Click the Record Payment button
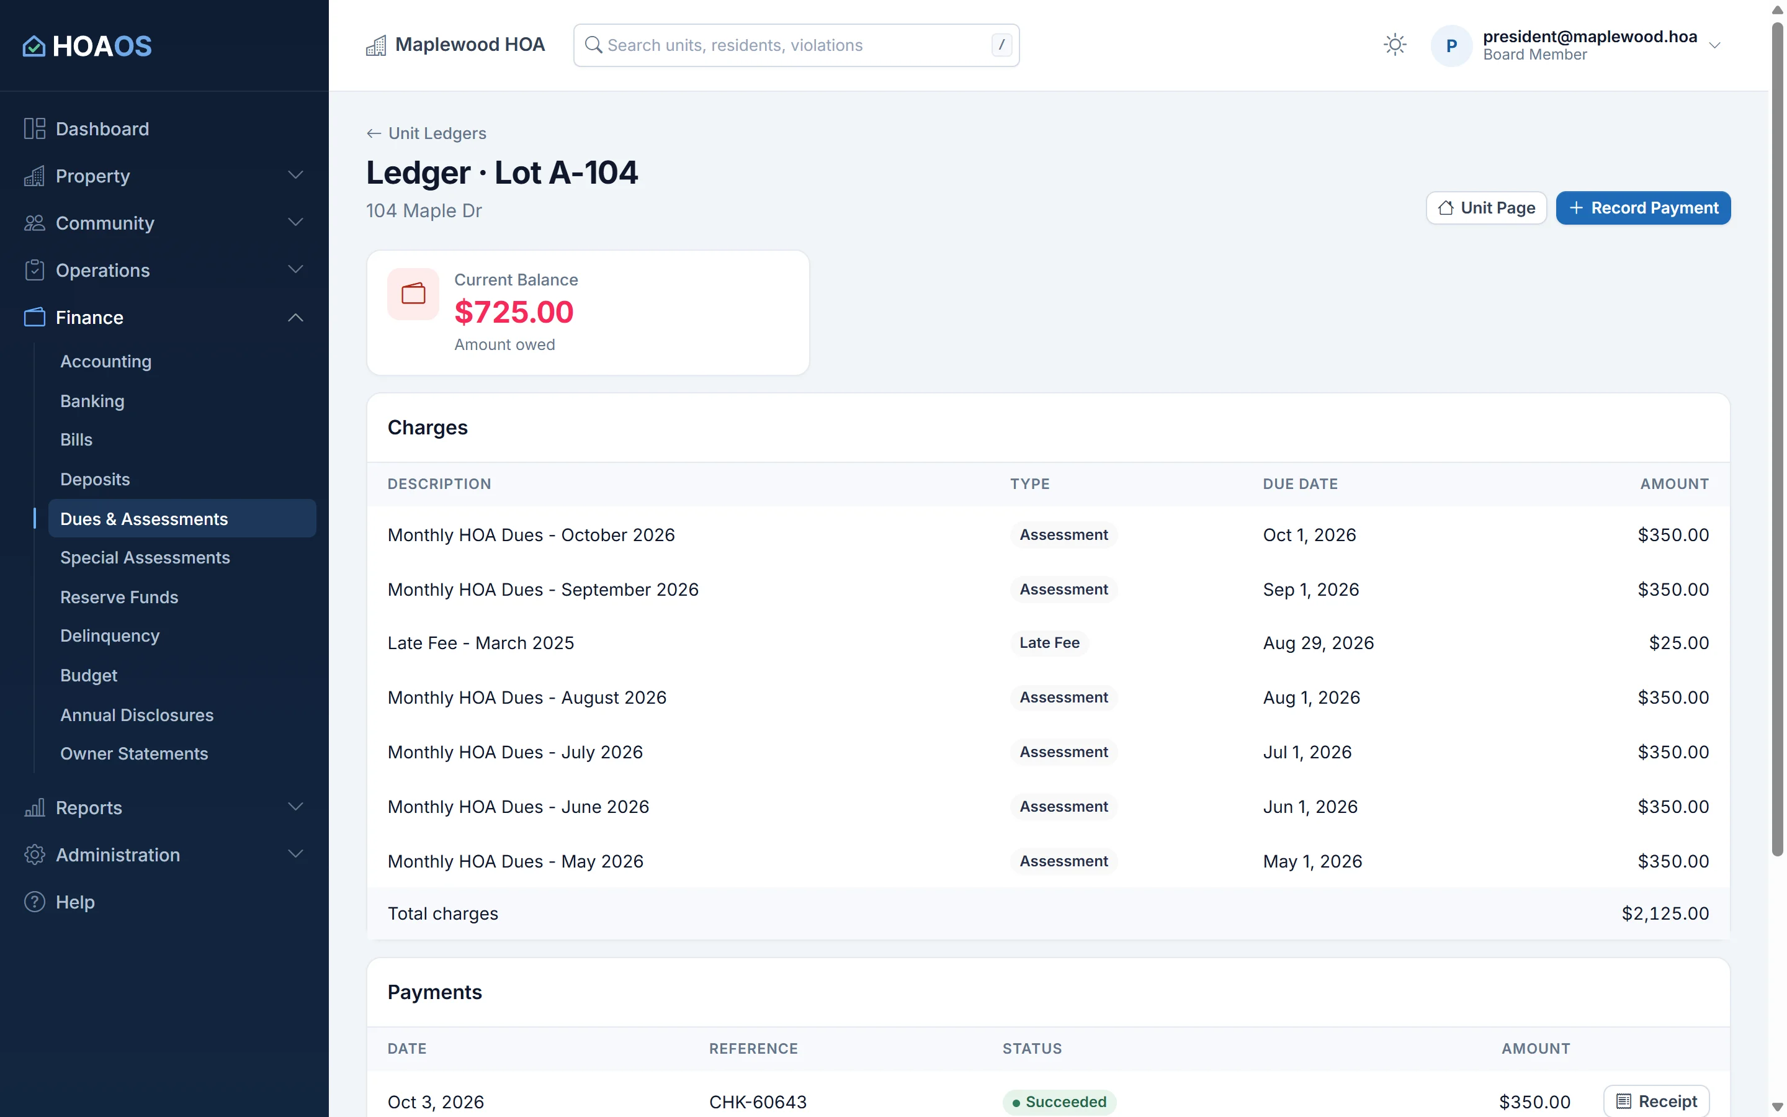1787x1117 pixels. pyautogui.click(x=1642, y=208)
